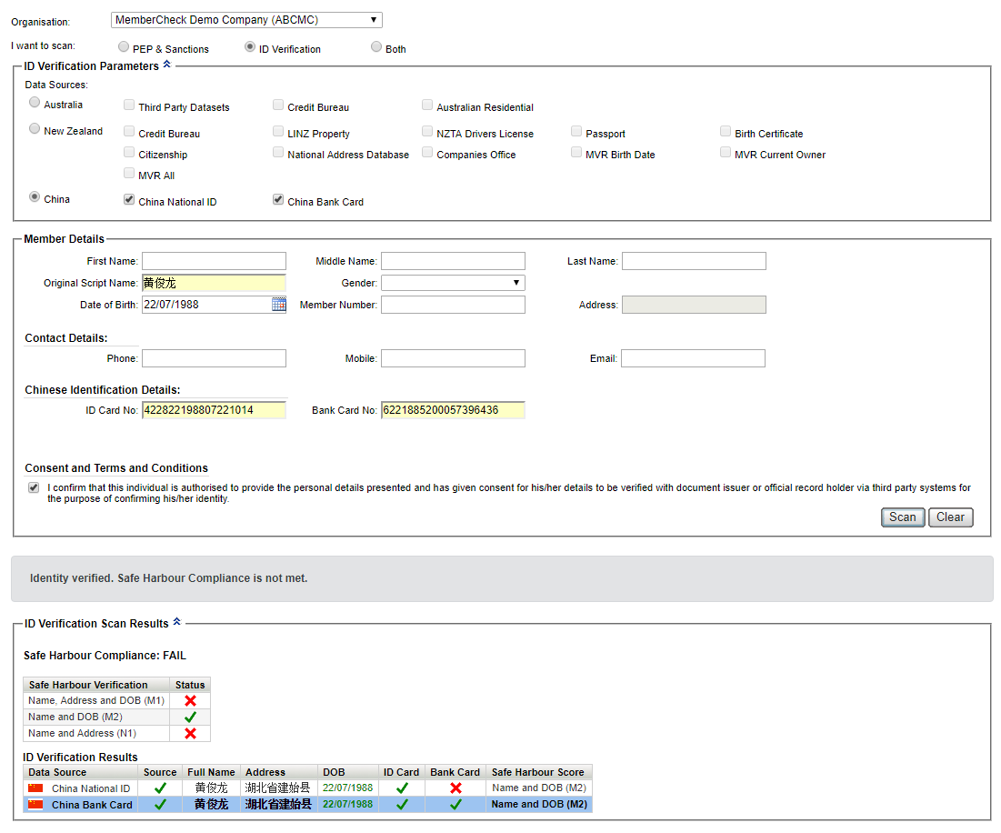Focus the Last Name field

(694, 261)
